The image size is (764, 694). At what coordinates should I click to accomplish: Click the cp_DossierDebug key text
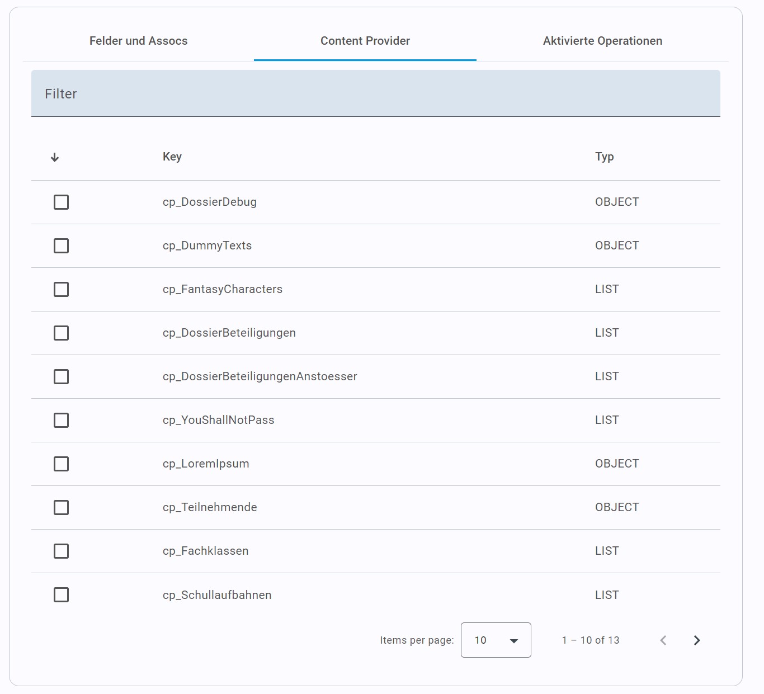coord(210,202)
